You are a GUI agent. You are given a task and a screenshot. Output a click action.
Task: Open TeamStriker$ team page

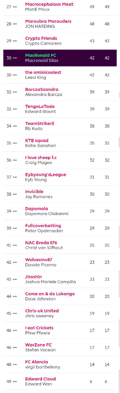[x=40, y=123]
